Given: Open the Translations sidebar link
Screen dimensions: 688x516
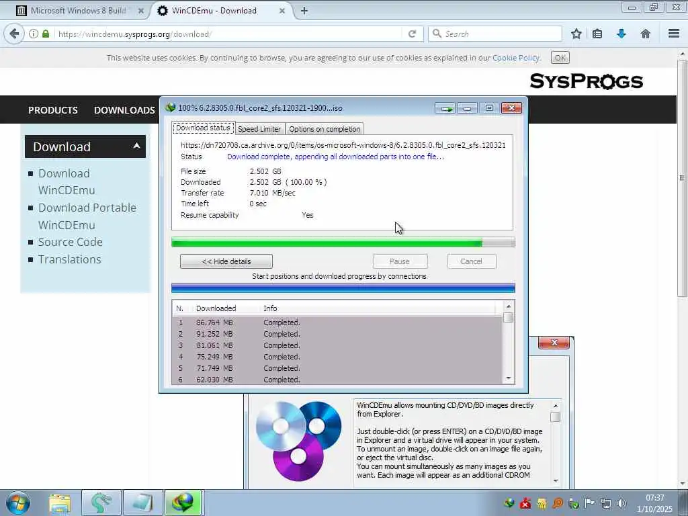Looking at the screenshot, I should coord(69,259).
